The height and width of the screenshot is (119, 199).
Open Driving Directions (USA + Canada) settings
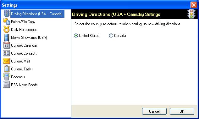37,14
